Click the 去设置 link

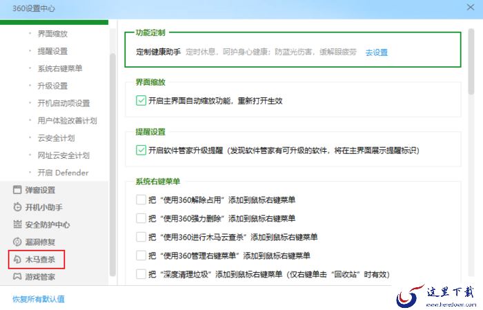pyautogui.click(x=377, y=52)
